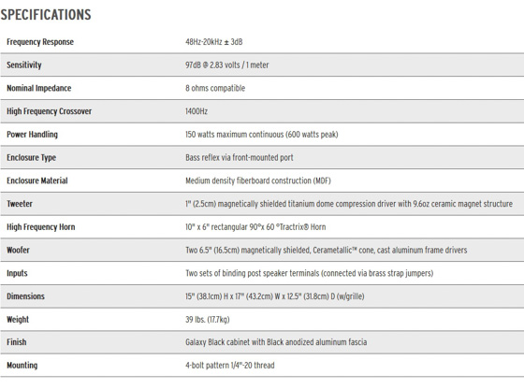Click the 97dB @ 2.83 volts value

226,65
